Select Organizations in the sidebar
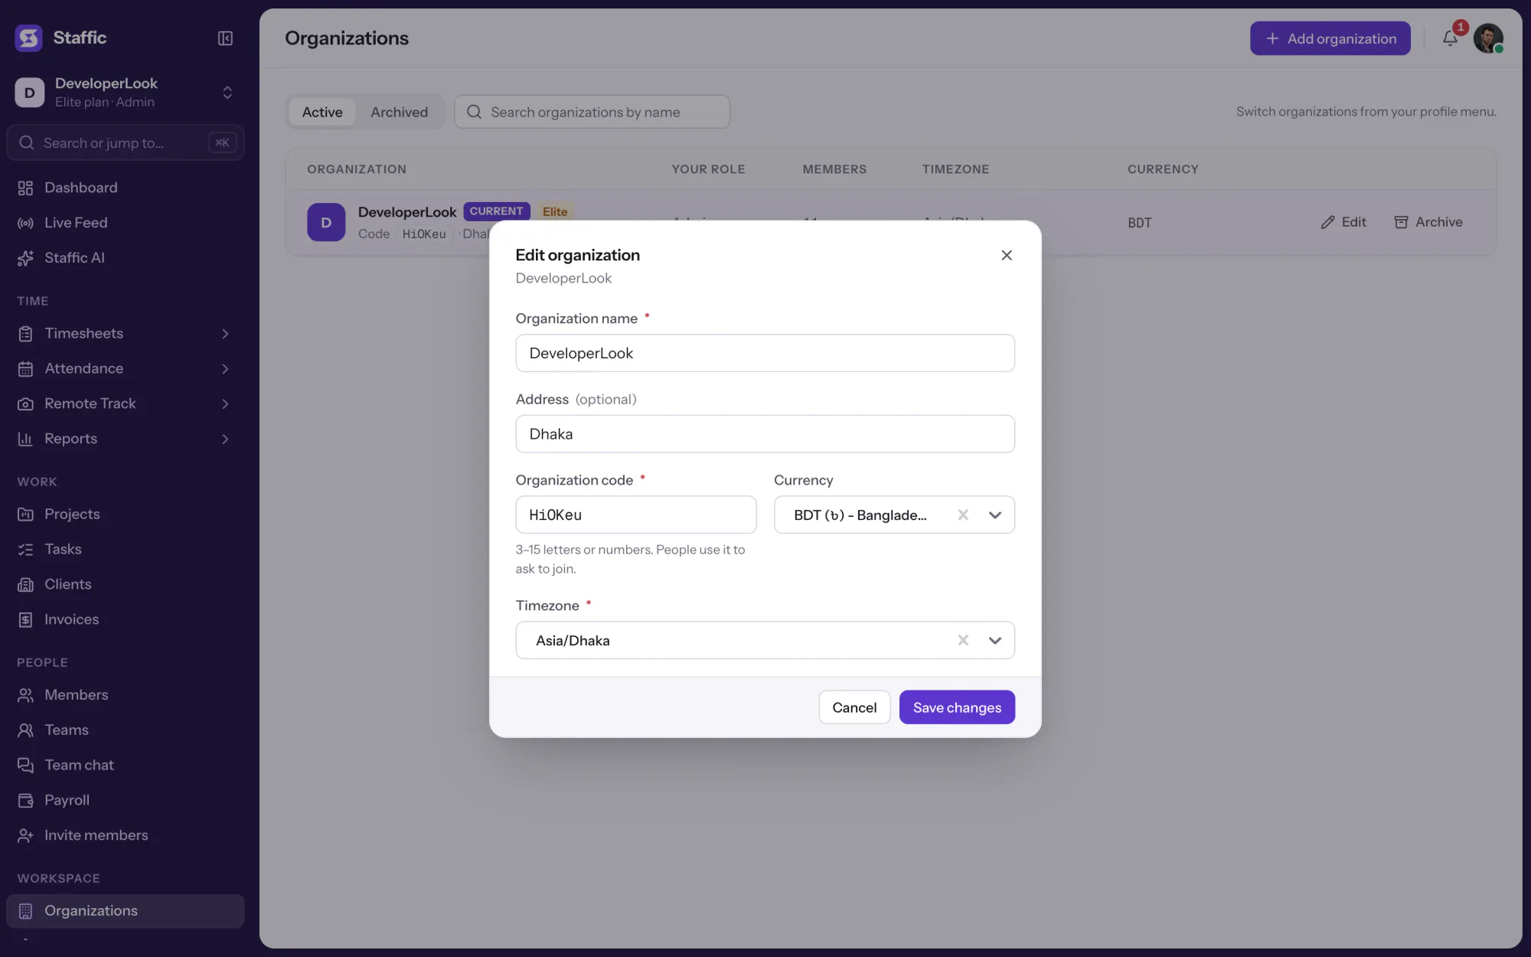 pyautogui.click(x=126, y=911)
